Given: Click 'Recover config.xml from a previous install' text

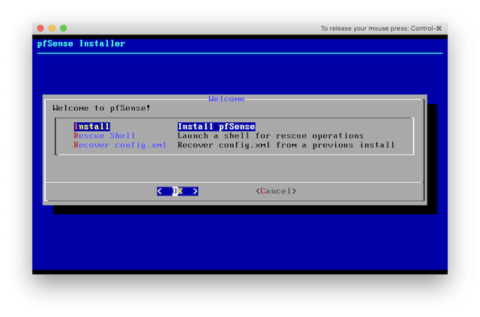Looking at the screenshot, I should pyautogui.click(x=286, y=145).
